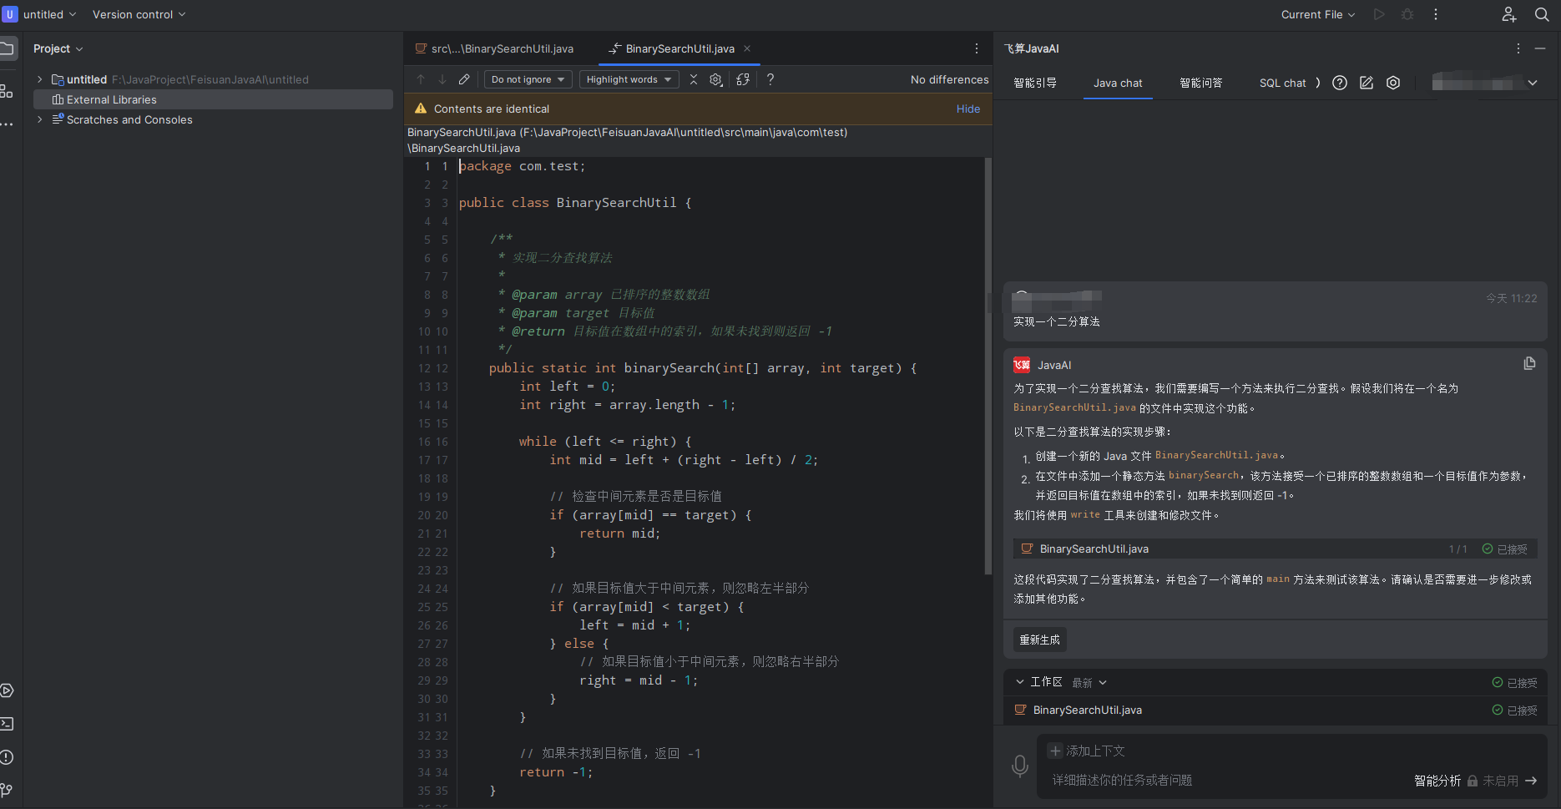Start new chat edit icon in JavaAI
Screen dimensions: 1561x809
1367,83
